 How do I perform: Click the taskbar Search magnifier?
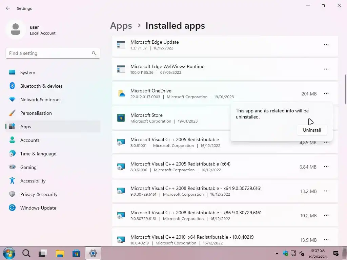[x=26, y=253]
